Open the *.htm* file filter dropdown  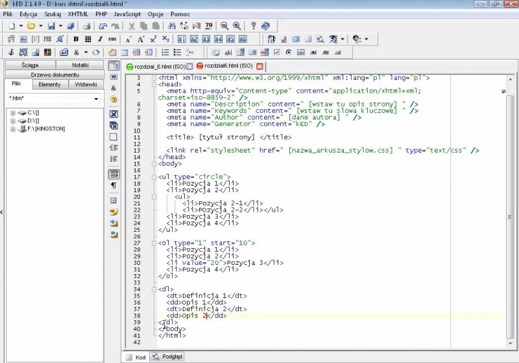pos(96,99)
